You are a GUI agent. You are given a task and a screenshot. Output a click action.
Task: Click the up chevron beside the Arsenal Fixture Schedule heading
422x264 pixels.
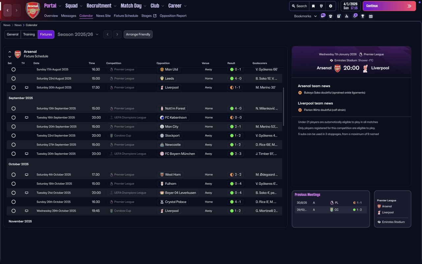pyautogui.click(x=10, y=52)
